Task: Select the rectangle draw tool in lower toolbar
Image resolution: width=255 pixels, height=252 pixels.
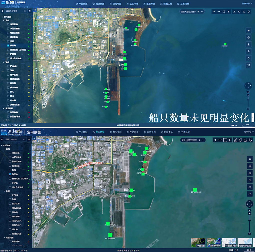Action: [x=225, y=140]
